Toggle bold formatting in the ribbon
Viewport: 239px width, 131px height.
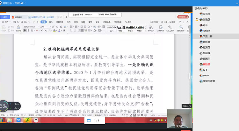pyautogui.click(x=25, y=30)
